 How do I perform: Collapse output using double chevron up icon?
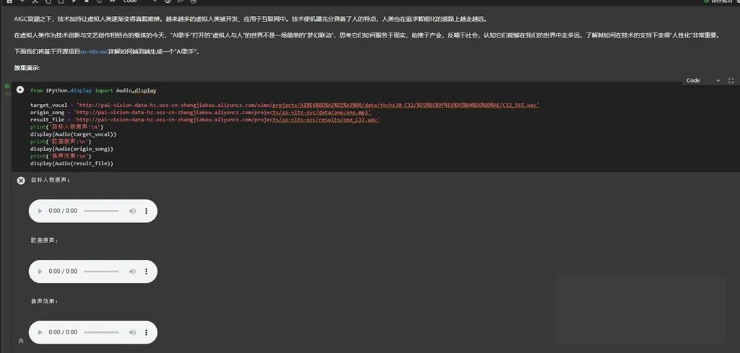21,341
